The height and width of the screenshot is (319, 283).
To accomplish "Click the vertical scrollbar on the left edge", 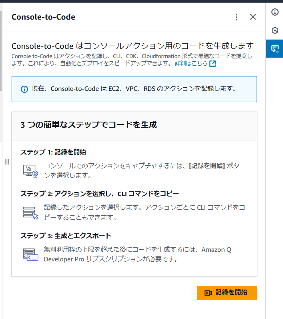I will (x=1, y=51).
